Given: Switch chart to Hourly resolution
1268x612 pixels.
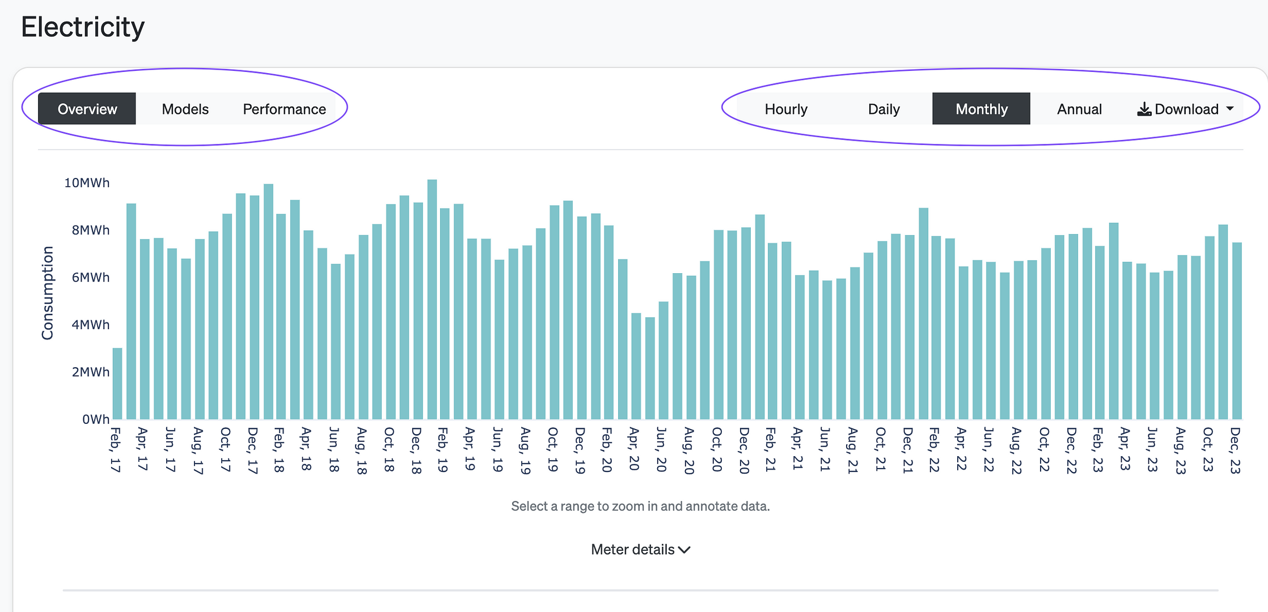Looking at the screenshot, I should [785, 109].
